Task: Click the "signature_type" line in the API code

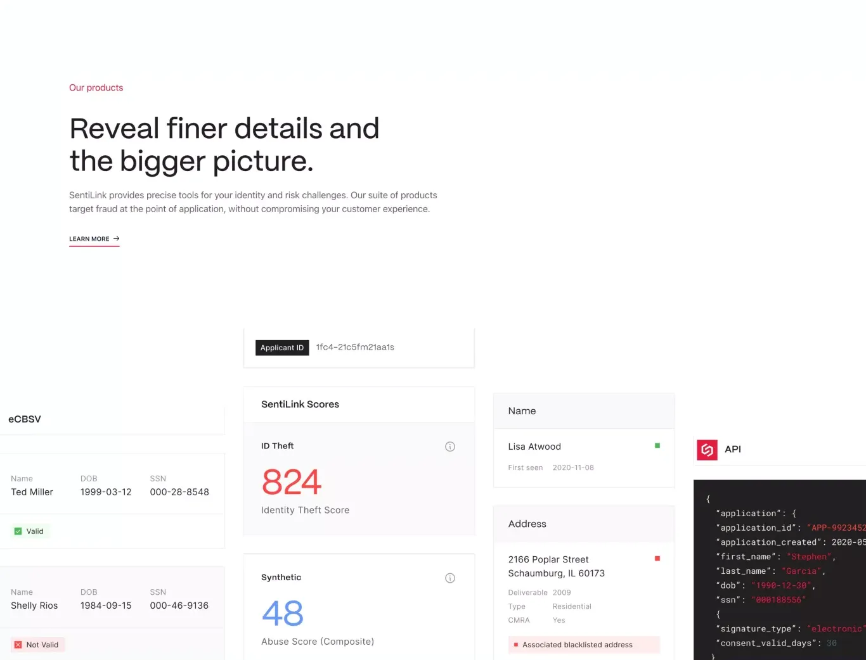Action: pyautogui.click(x=791, y=629)
